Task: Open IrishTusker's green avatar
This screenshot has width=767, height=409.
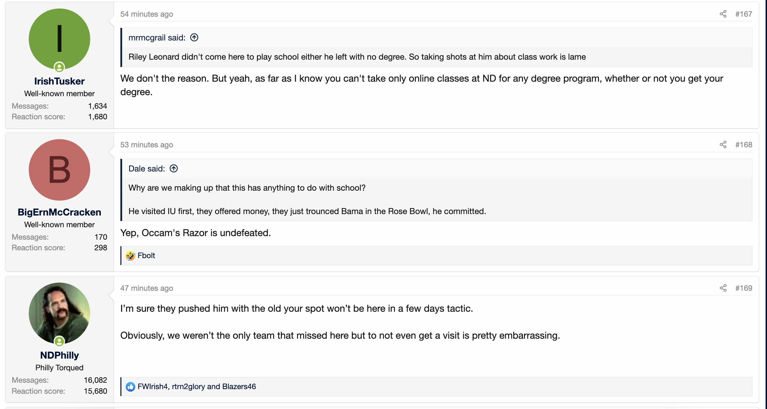Action: pos(59,39)
